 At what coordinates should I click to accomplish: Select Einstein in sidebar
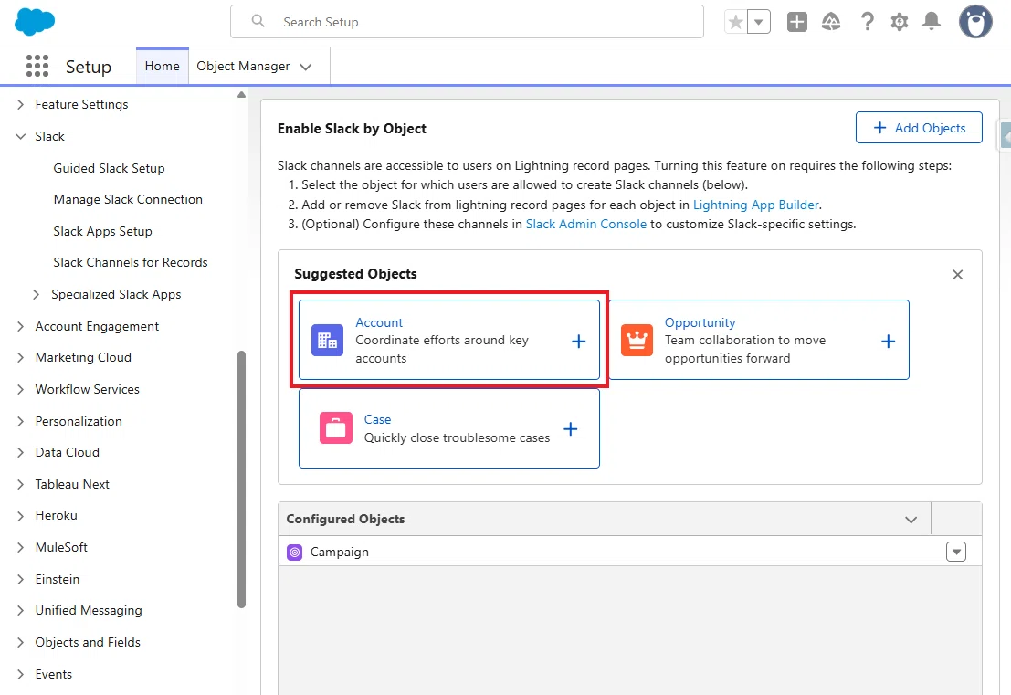click(x=58, y=580)
